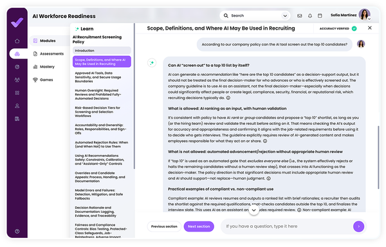This screenshot has height=247, width=386.
Task: Select 'Scope, Definitions, and Where AI May Be Used' section
Action: (x=102, y=62)
